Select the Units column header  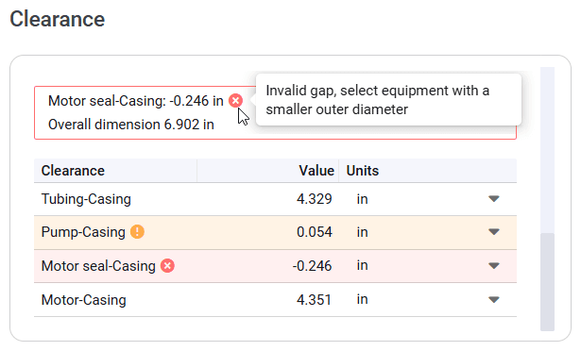coord(363,171)
